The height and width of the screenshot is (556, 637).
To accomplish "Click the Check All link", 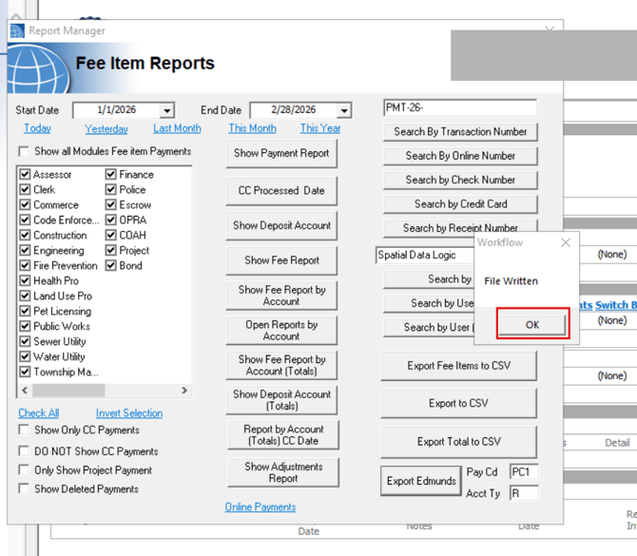I will point(39,413).
